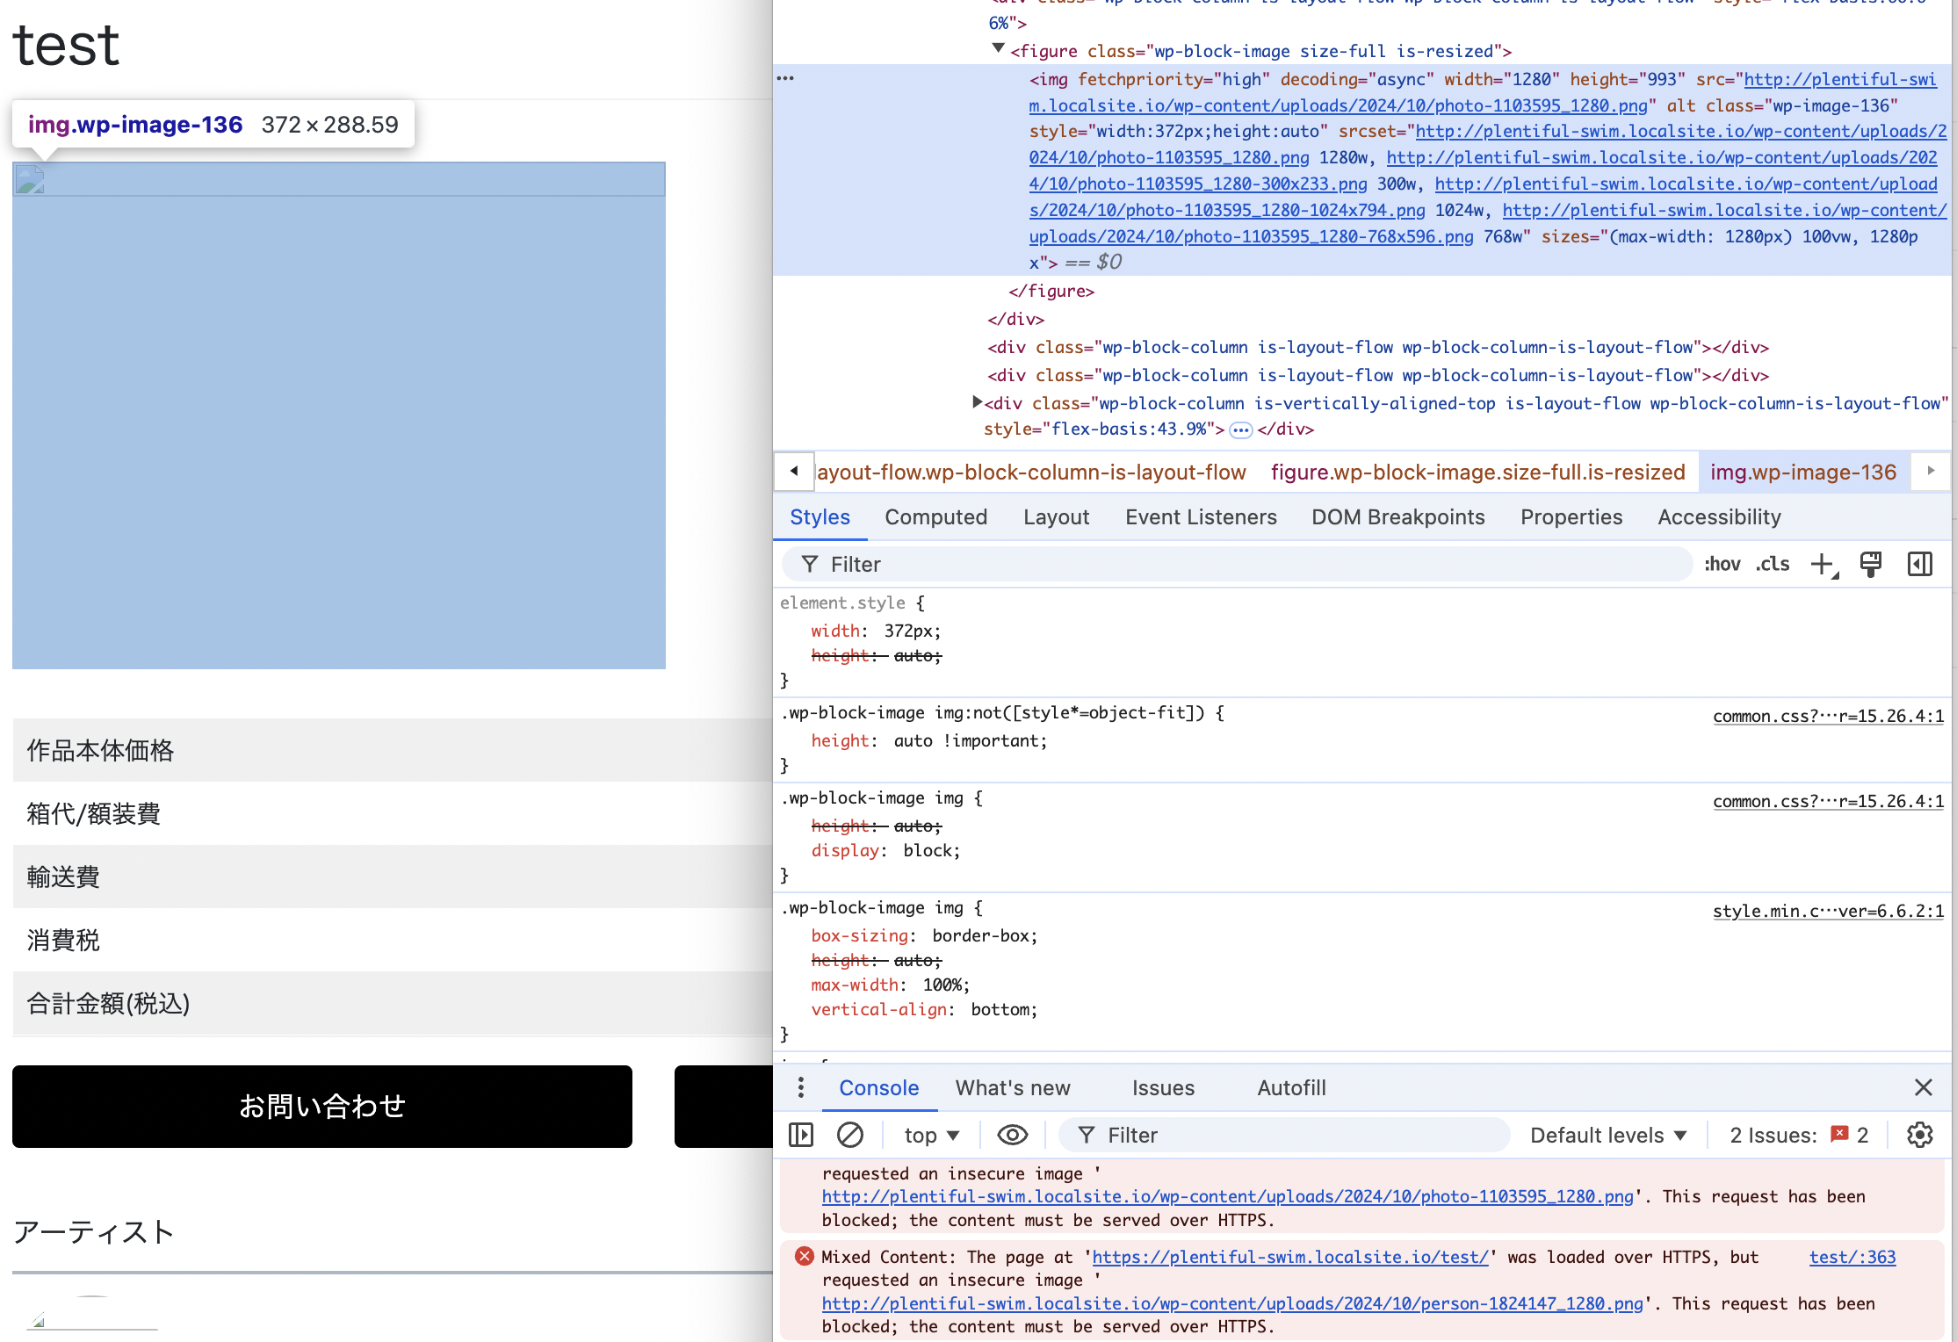The height and width of the screenshot is (1342, 1957).
Task: Toggle the :hov element state panel
Action: tap(1722, 565)
